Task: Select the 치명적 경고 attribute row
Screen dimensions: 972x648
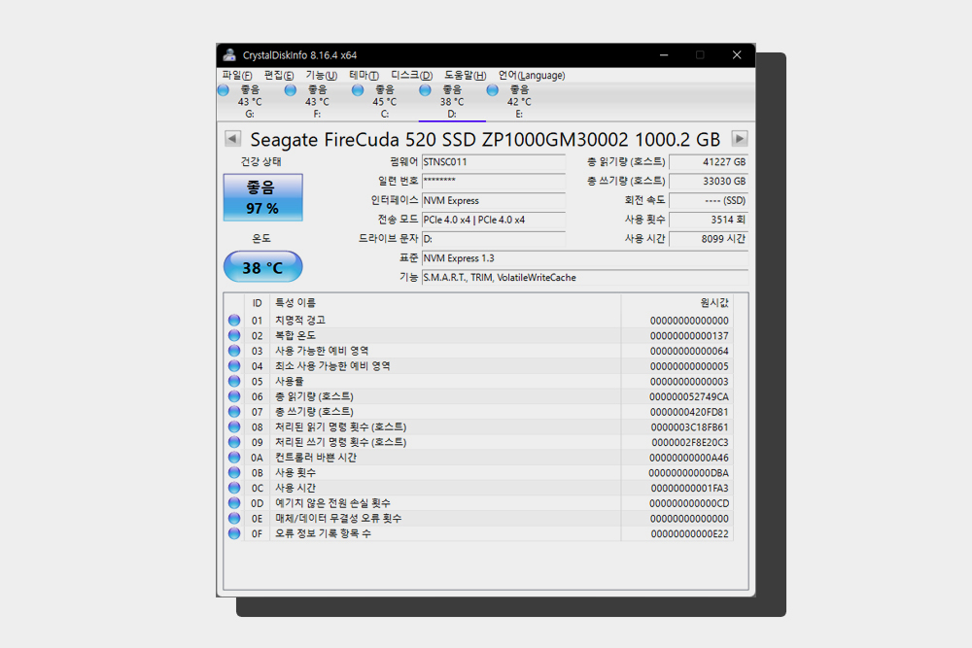Action: pos(478,321)
